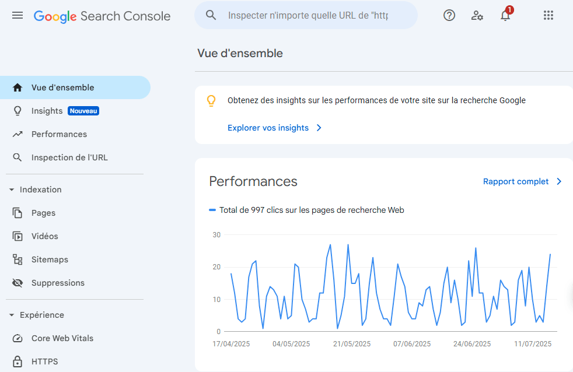573x372 pixels.
Task: Open the Suppressions page
Action: click(x=58, y=283)
